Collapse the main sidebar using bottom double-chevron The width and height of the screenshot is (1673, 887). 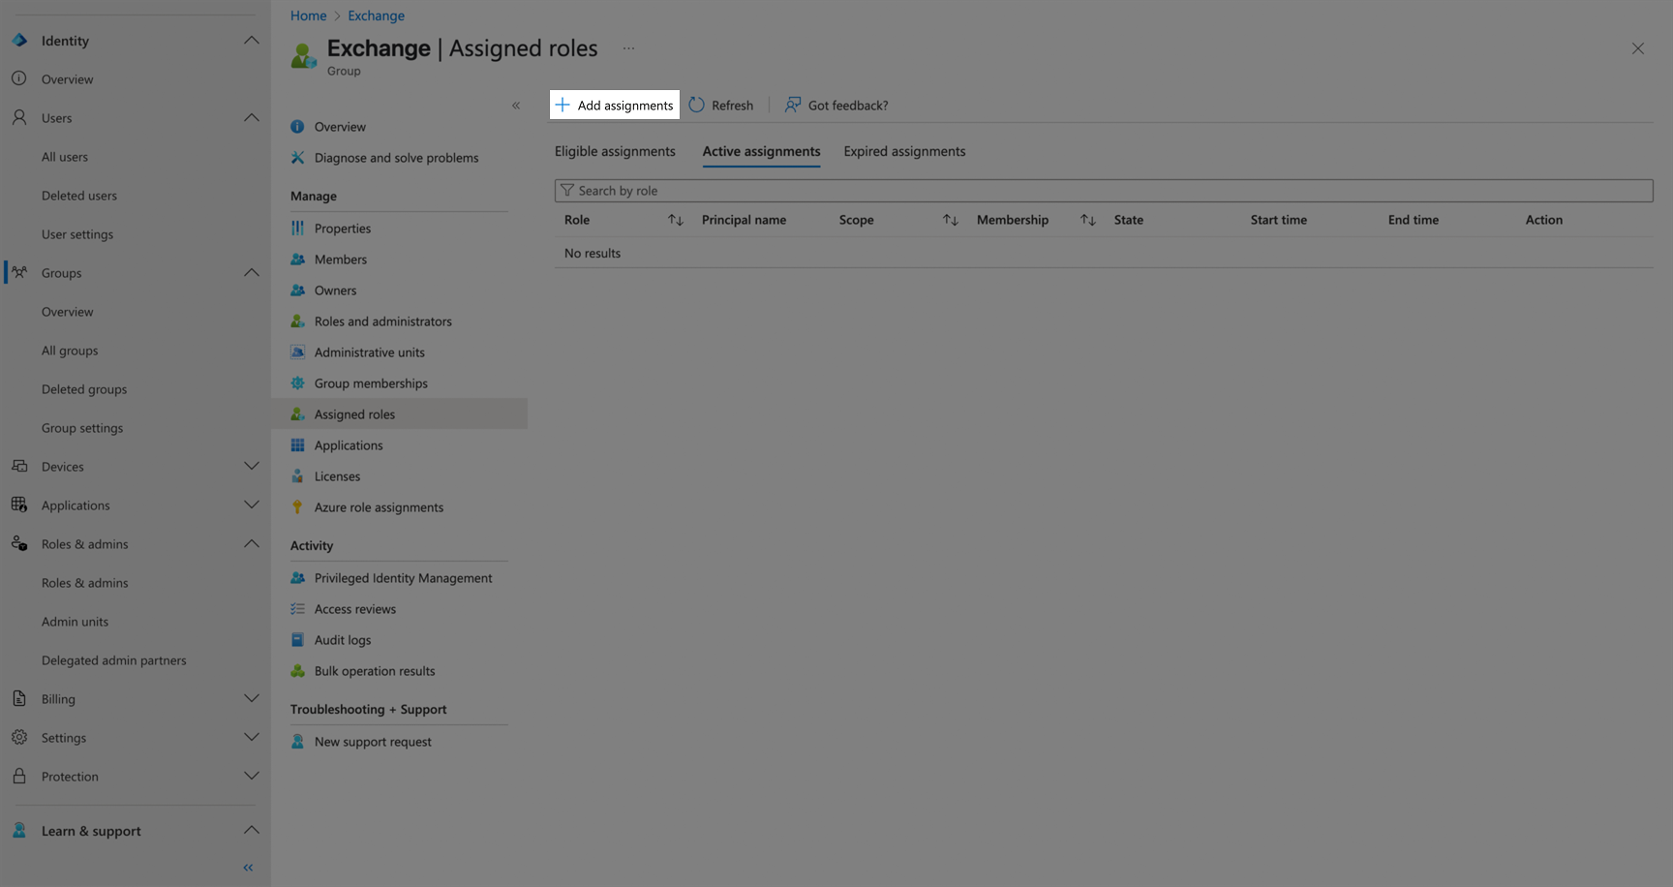[x=248, y=868]
